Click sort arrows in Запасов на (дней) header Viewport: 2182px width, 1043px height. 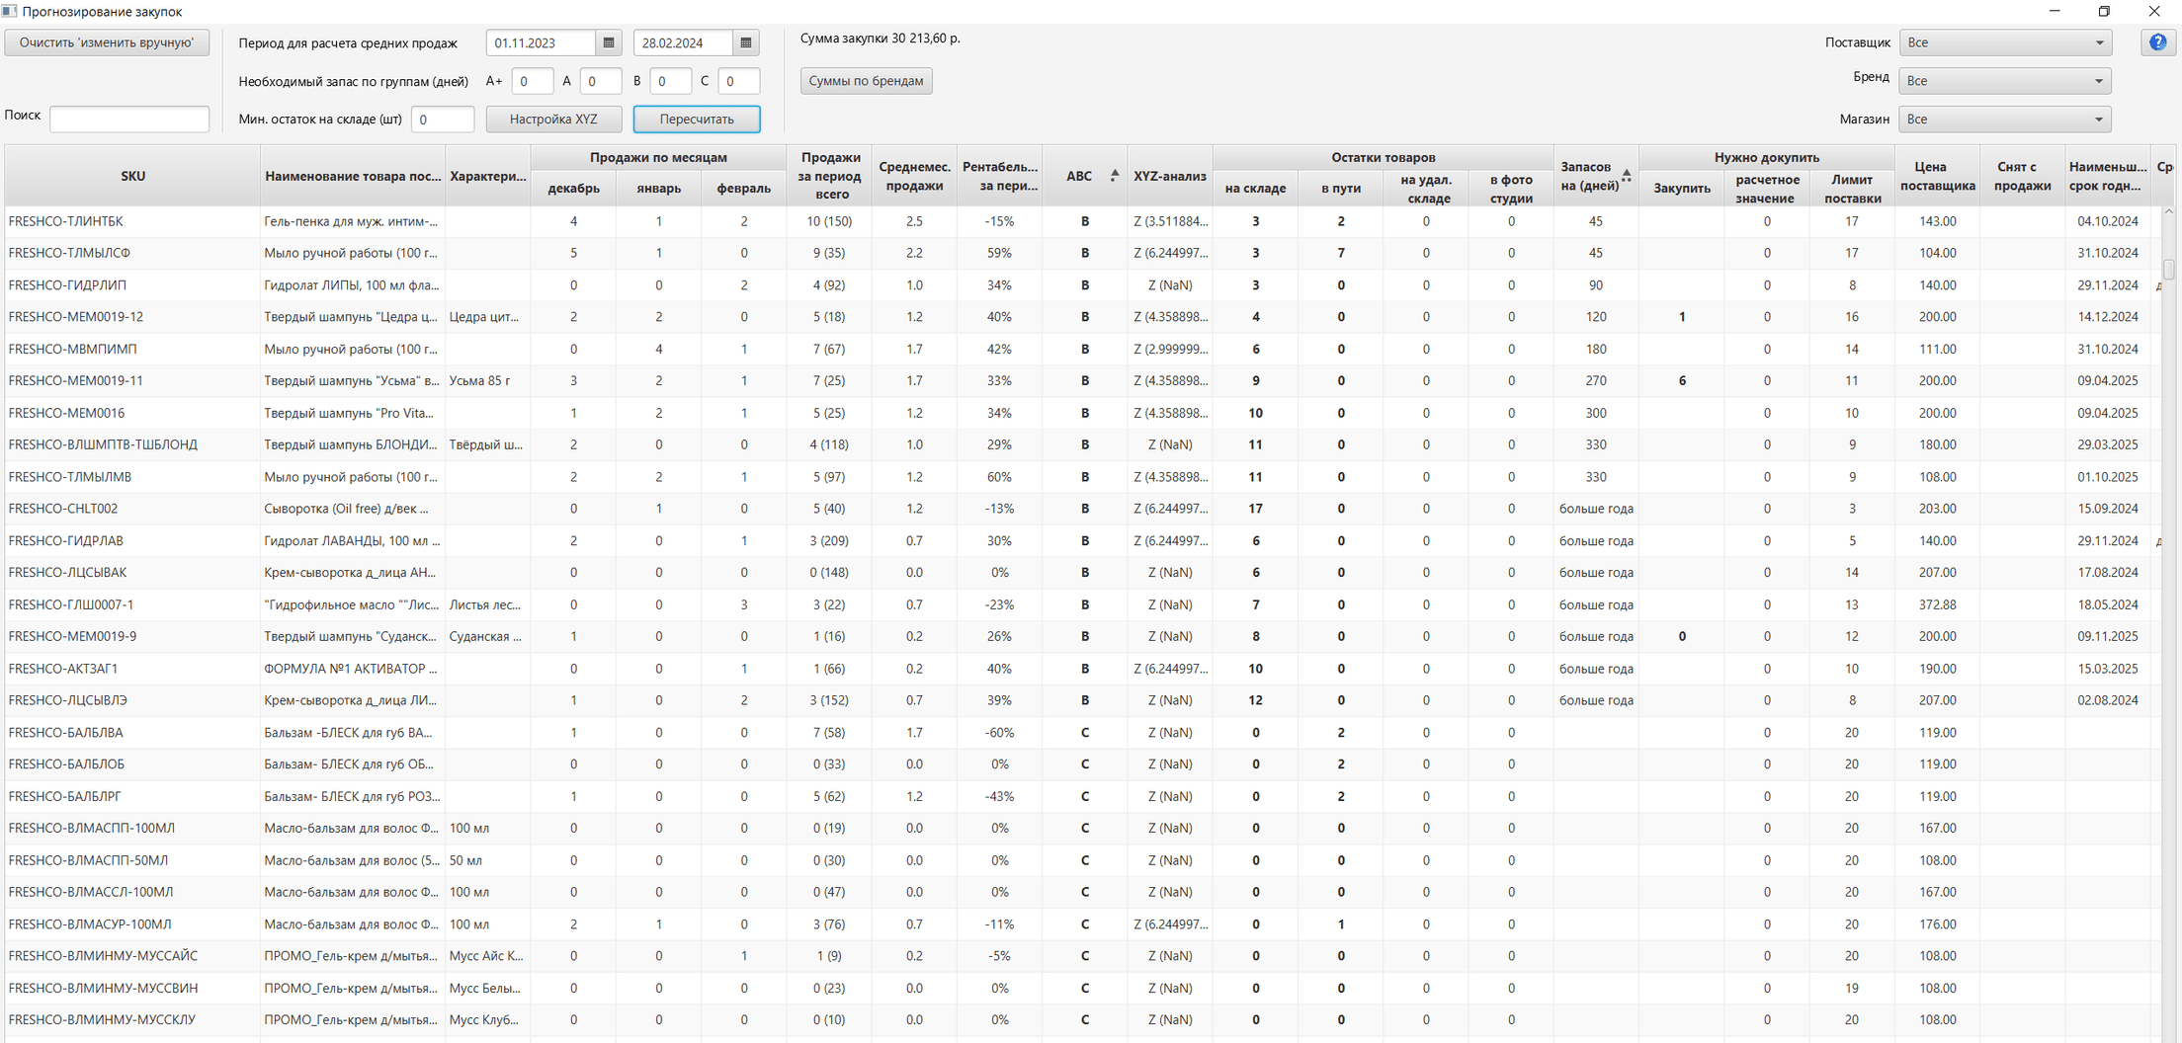click(x=1627, y=176)
